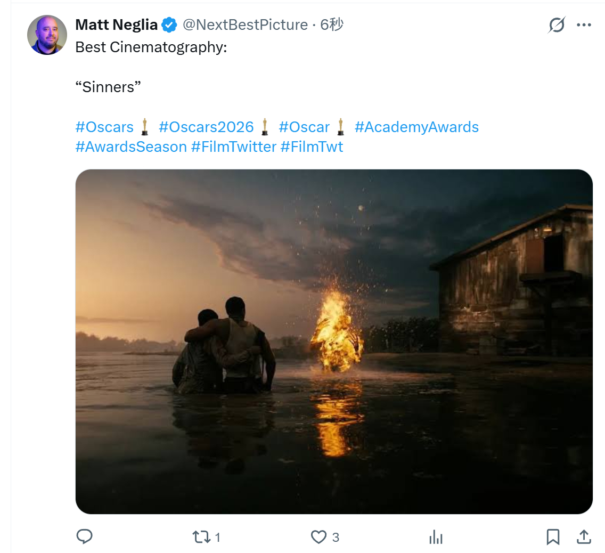Like the tweet with heart icon
This screenshot has width=605, height=553.
click(318, 537)
